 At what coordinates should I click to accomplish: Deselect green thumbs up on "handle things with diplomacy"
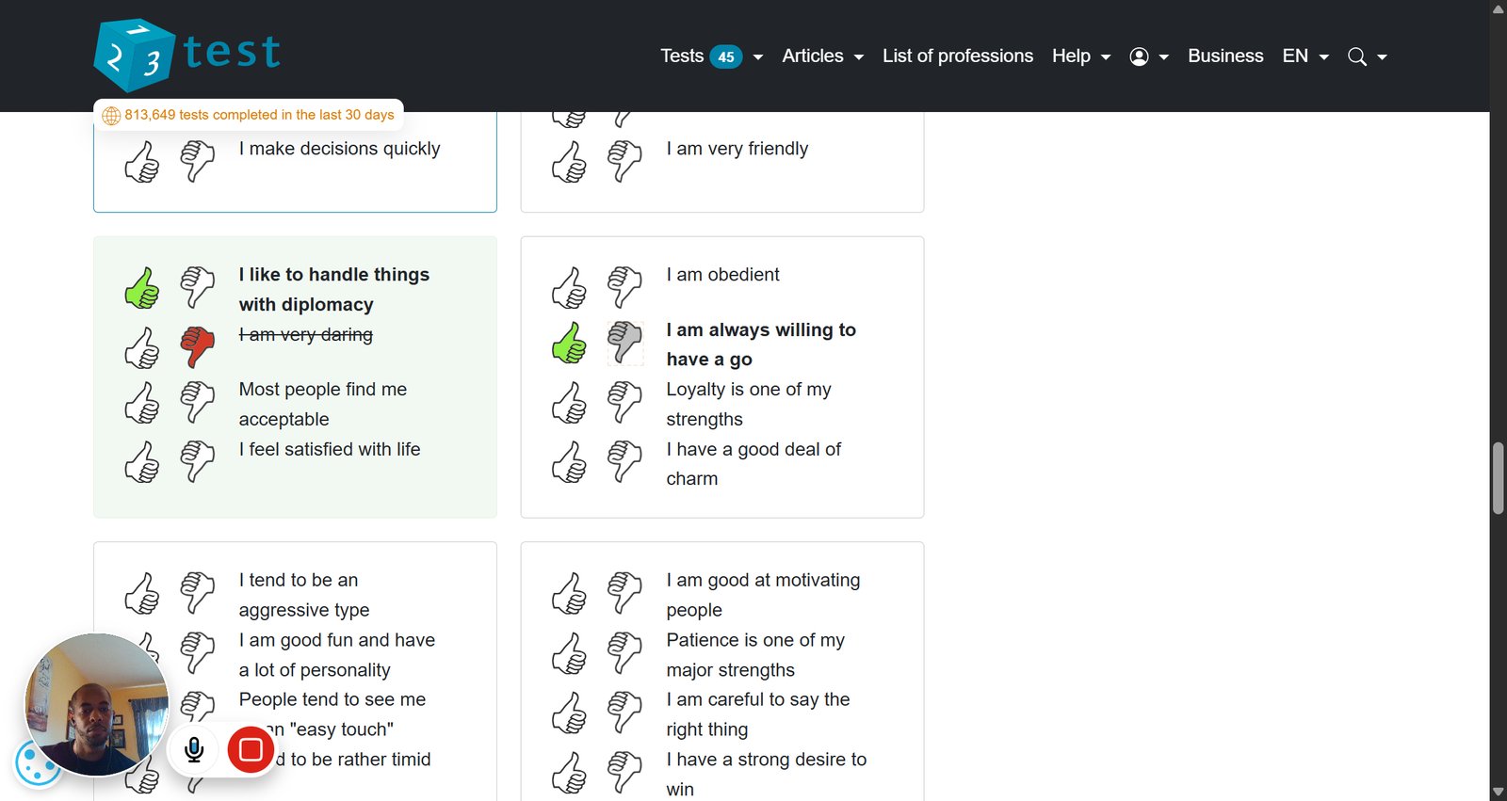[142, 288]
